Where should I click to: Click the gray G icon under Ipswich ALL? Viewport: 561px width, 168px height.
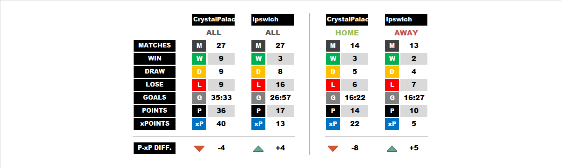258,98
